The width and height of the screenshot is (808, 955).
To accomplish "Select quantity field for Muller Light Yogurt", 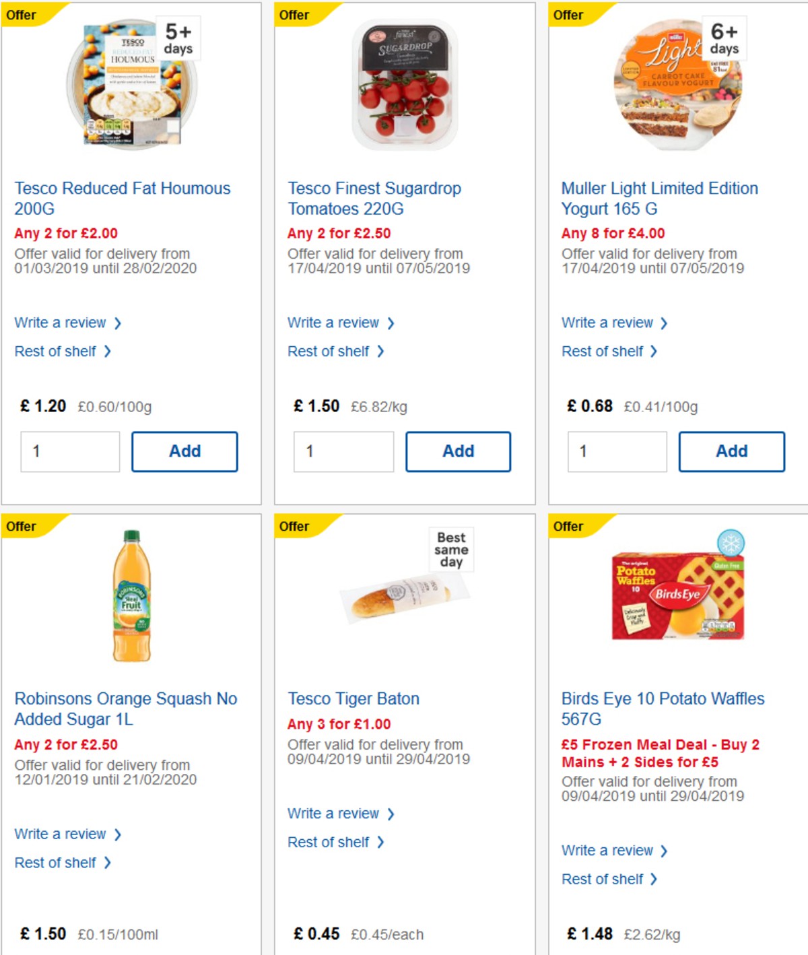I will coord(617,451).
